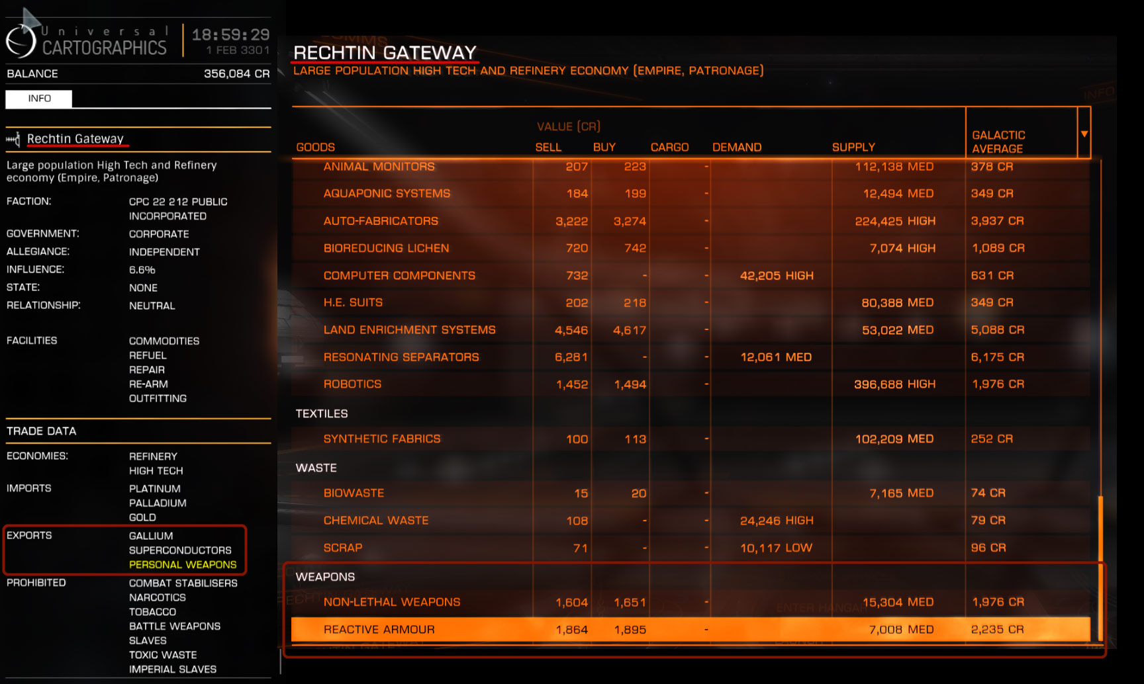Screen dimensions: 1144x684
Task: Click the SUPPLY column header
Action: pos(853,147)
